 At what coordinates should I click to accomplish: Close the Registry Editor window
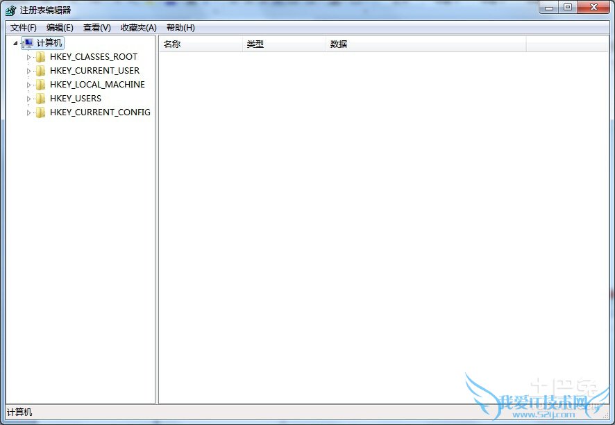click(593, 7)
